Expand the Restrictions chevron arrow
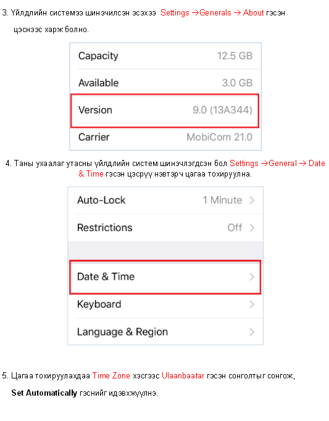Viewport: 329px width, 421px height. tap(252, 228)
